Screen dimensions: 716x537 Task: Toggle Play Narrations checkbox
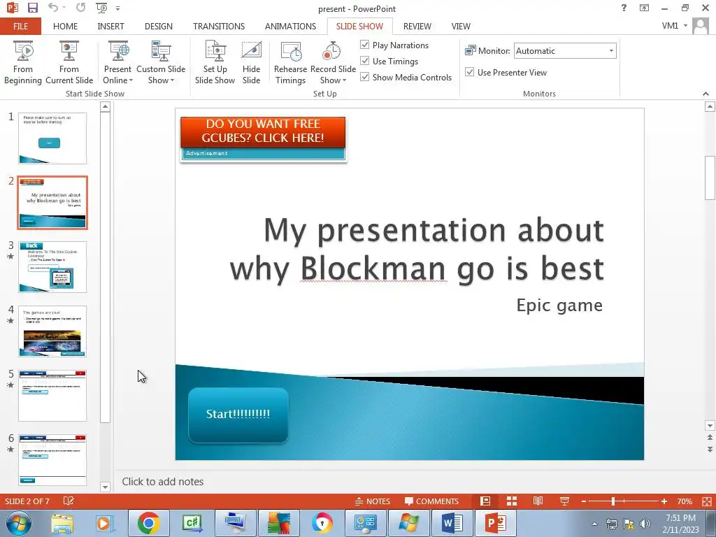pos(364,45)
